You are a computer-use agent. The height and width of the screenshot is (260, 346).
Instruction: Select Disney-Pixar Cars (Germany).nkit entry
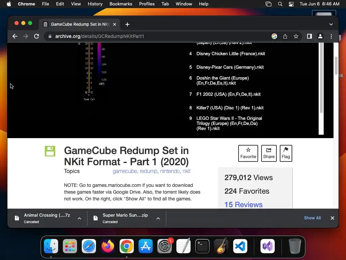pyautogui.click(x=226, y=67)
